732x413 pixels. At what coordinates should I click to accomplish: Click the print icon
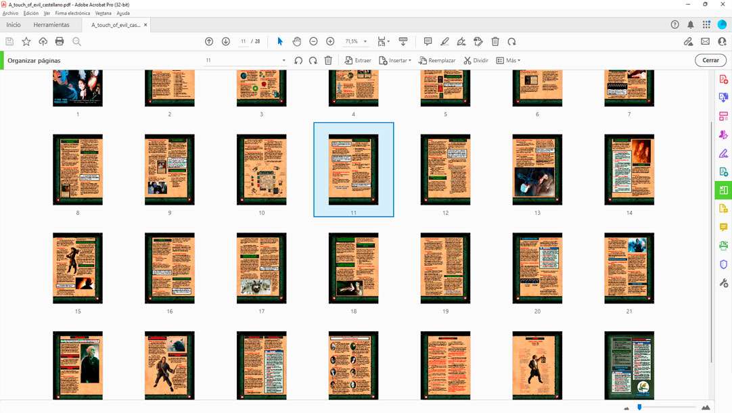point(60,42)
